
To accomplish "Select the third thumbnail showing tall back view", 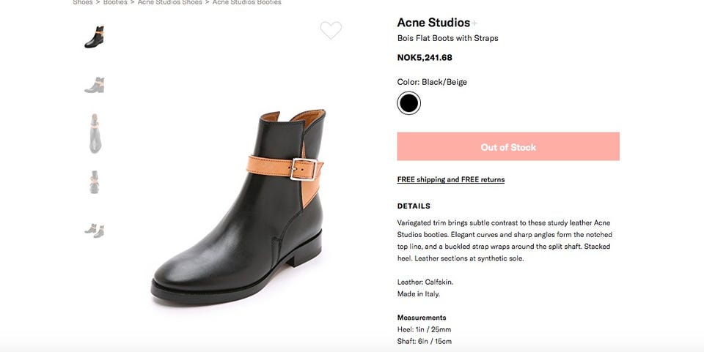I will [x=95, y=133].
